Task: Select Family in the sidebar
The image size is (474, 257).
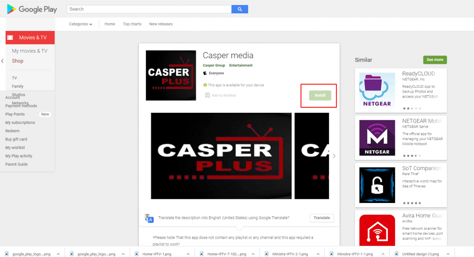Action: [x=18, y=86]
